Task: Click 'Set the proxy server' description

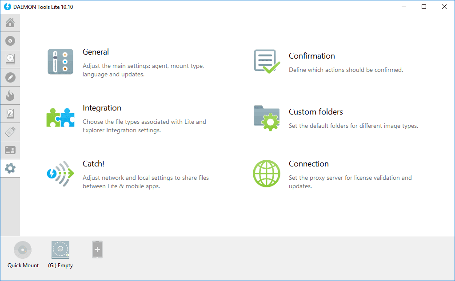Action: coord(350,182)
